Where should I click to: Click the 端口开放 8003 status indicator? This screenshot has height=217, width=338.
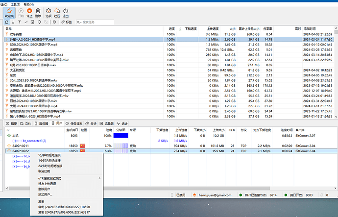[x=299, y=195]
